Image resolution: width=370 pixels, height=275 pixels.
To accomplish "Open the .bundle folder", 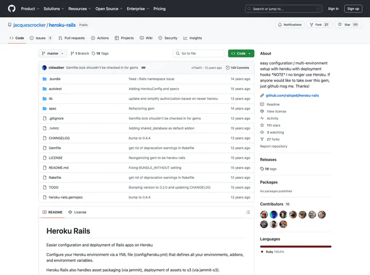I will coord(54,79).
